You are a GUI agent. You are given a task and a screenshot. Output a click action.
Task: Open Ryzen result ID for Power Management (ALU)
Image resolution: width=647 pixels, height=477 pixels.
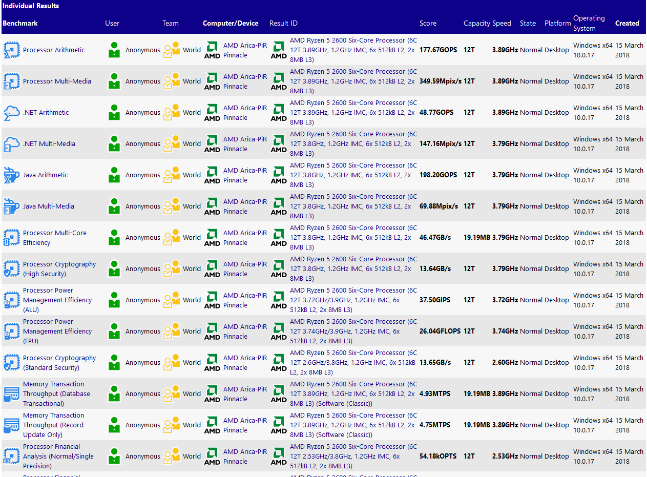353,300
